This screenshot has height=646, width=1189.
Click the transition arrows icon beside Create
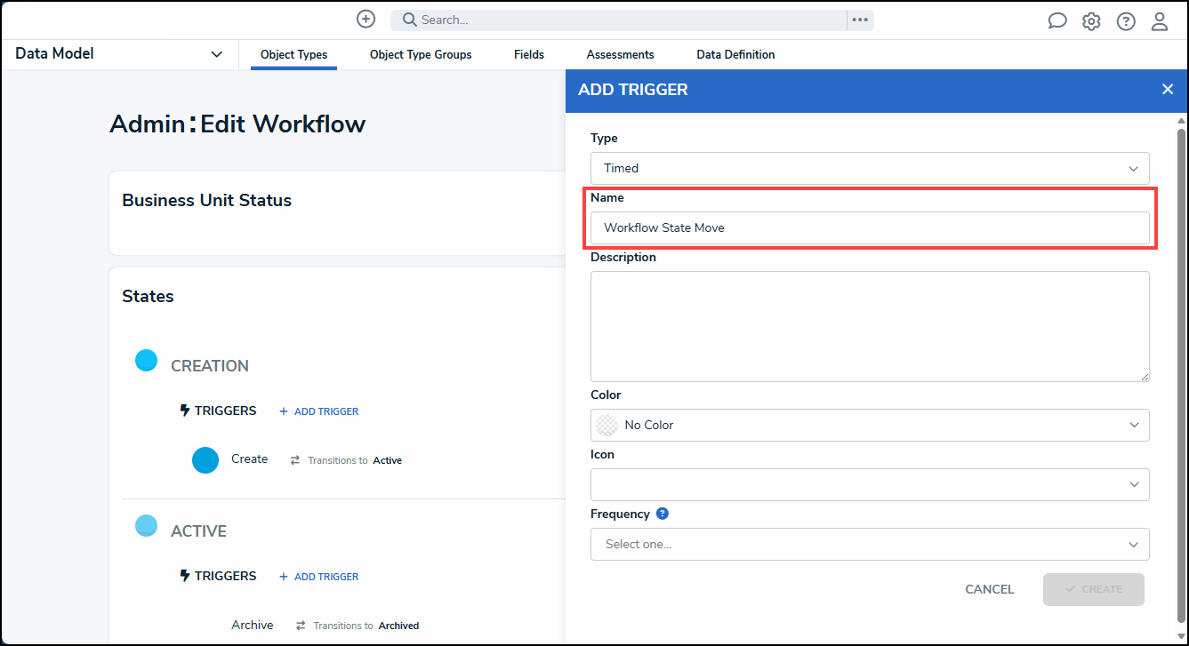coord(295,460)
